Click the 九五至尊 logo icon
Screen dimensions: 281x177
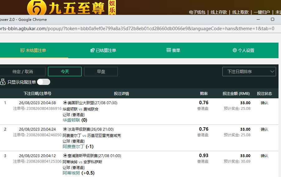point(37,7)
